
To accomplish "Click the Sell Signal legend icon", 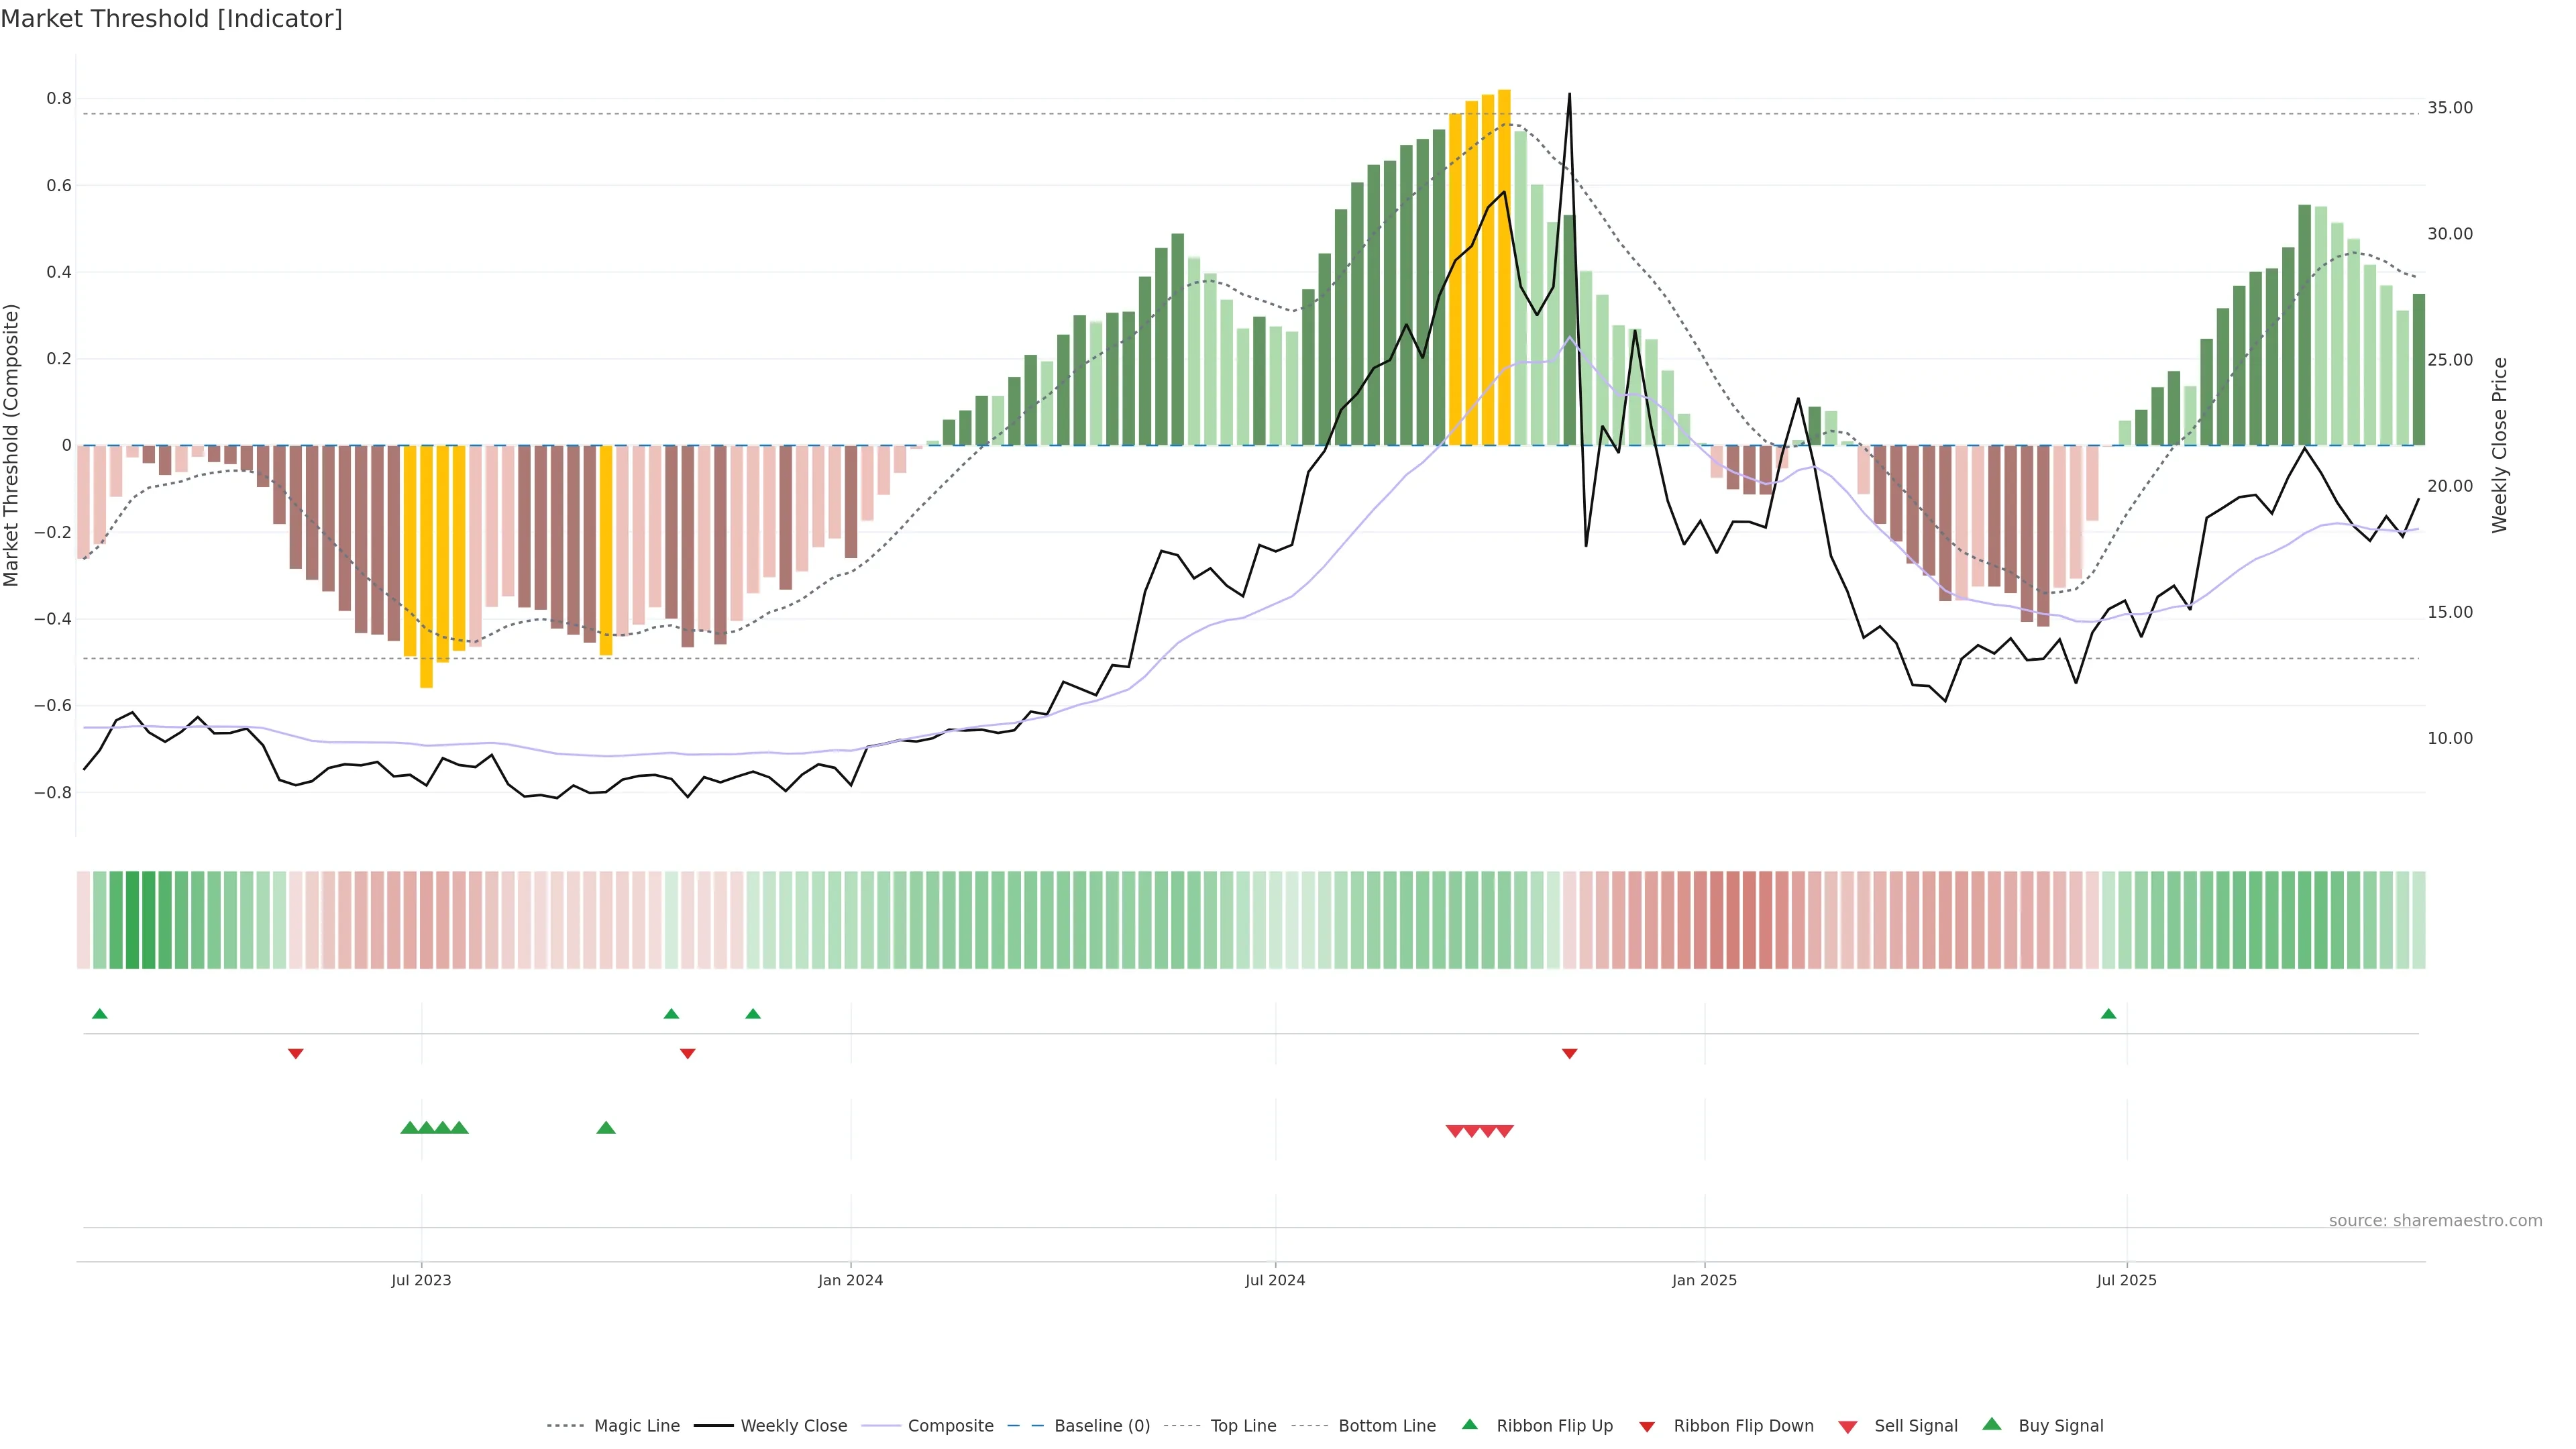I will point(1847,1426).
